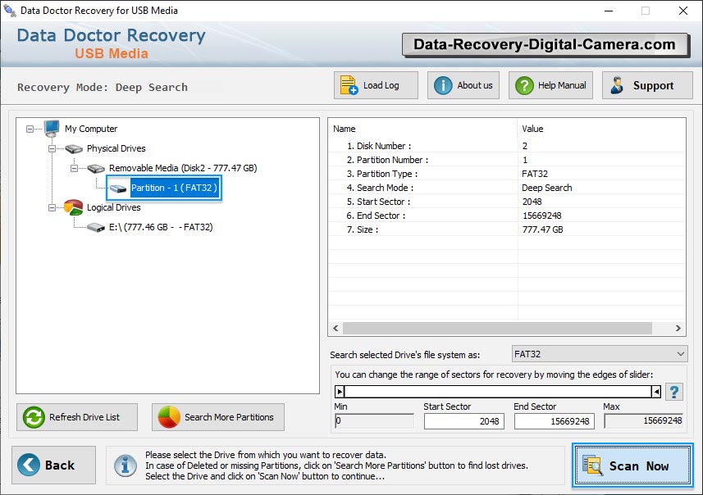
Task: Open the Help Manual button
Action: click(550, 85)
